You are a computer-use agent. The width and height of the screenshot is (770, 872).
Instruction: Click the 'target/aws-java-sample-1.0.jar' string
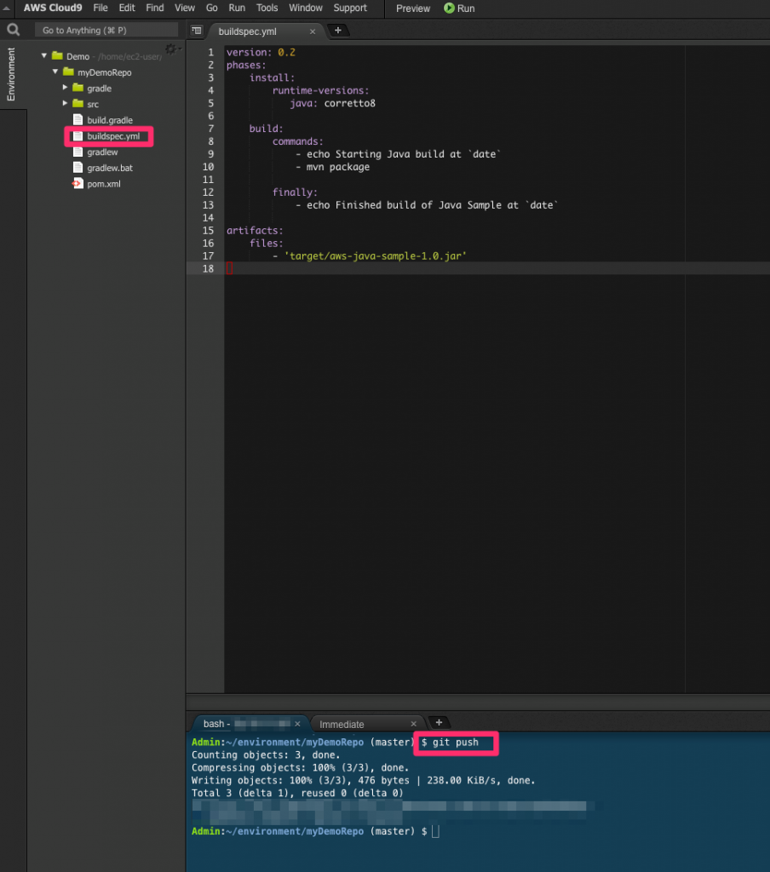pyautogui.click(x=376, y=255)
